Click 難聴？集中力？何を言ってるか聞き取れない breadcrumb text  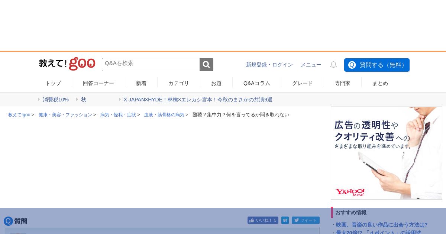241,115
